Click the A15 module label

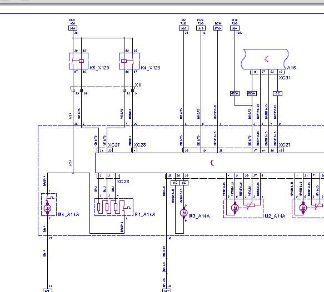tap(291, 68)
